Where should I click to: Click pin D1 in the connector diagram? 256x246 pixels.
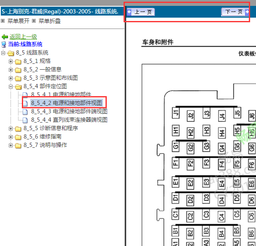(x=175, y=198)
